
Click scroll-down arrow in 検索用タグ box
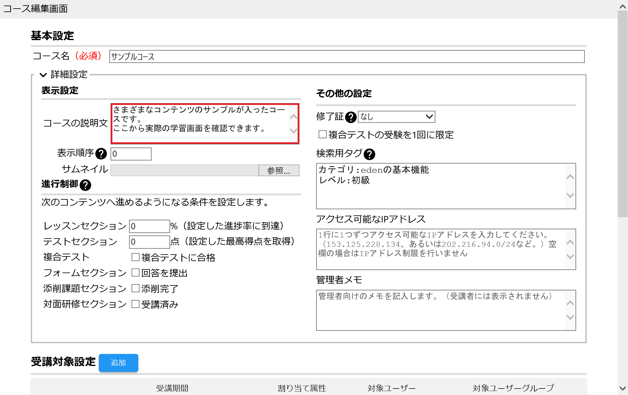(x=570, y=195)
